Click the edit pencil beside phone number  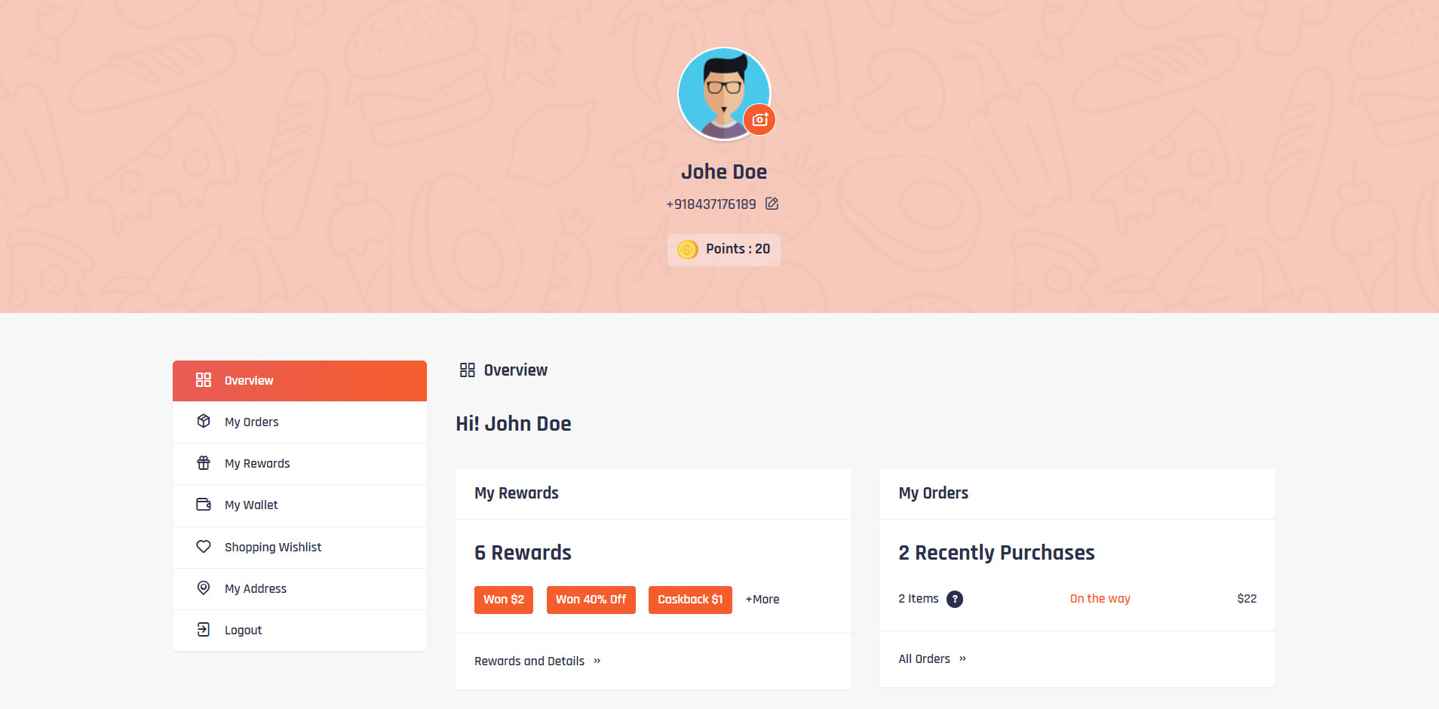coord(772,204)
